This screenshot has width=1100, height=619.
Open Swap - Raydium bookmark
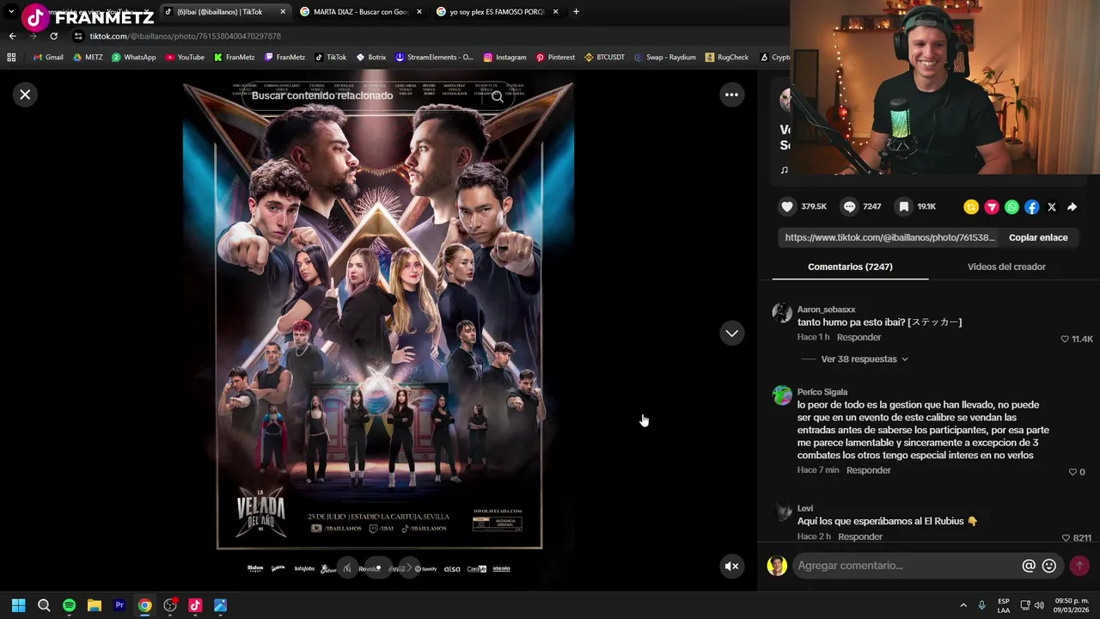click(x=664, y=58)
